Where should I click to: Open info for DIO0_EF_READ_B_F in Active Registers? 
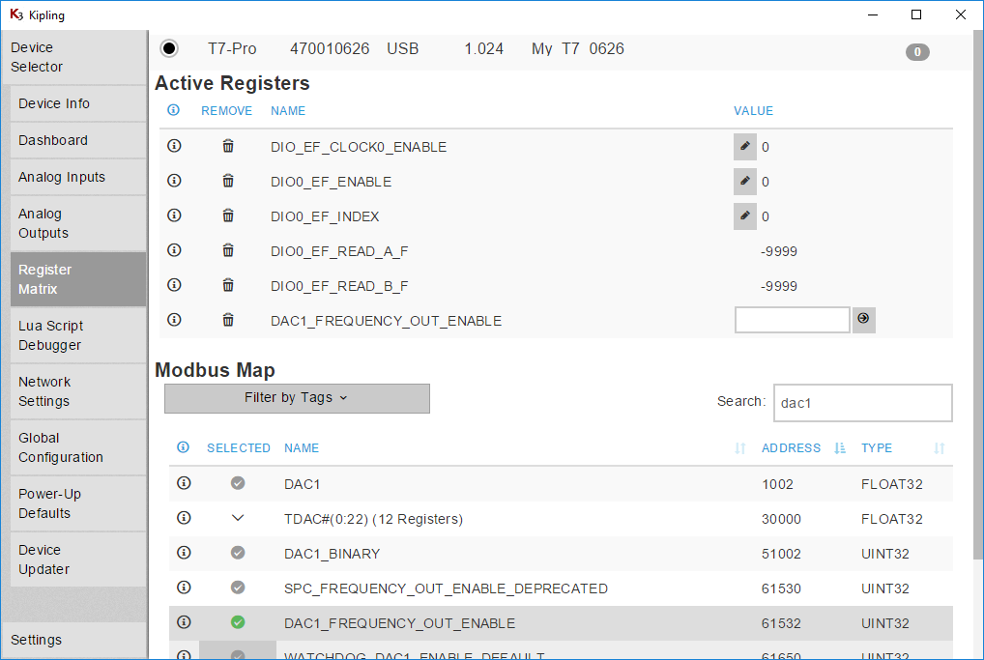coord(174,286)
